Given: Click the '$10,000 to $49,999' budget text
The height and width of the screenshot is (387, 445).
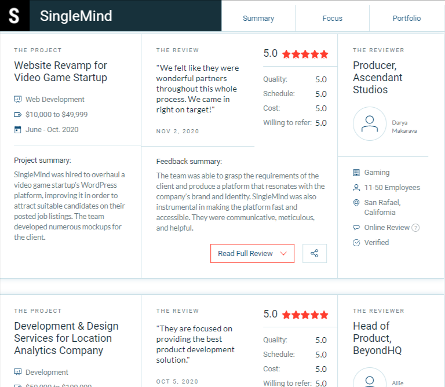Looking at the screenshot, I should (56, 115).
